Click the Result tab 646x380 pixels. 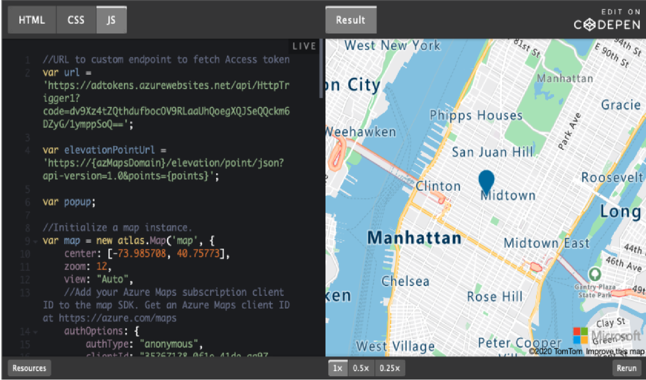click(x=351, y=20)
